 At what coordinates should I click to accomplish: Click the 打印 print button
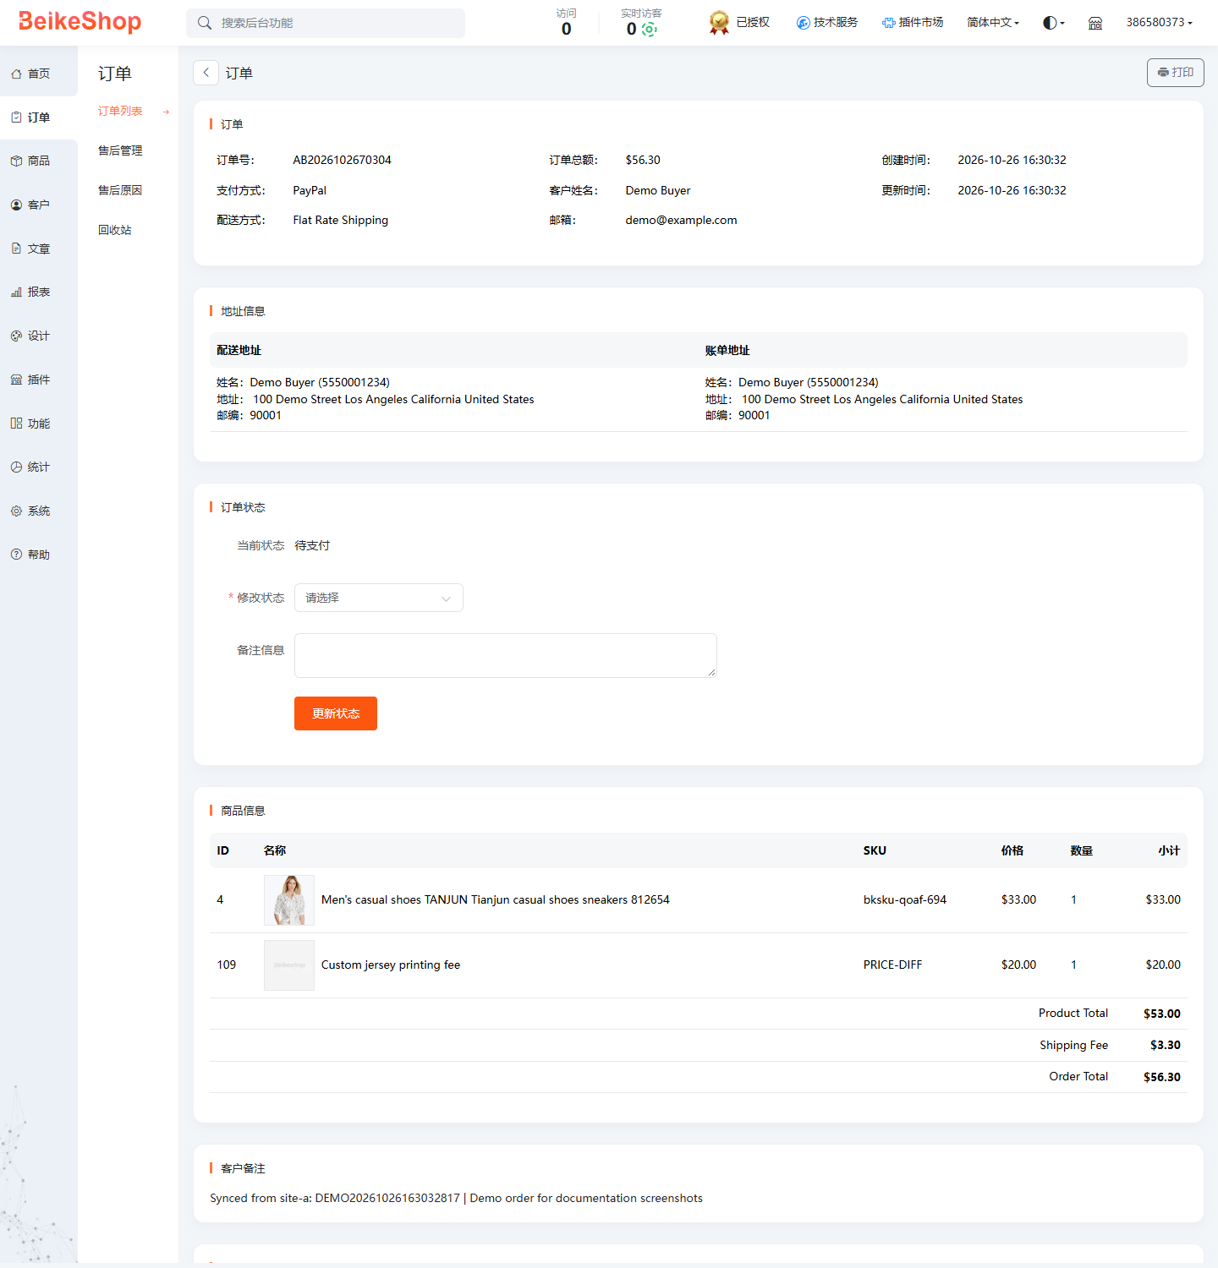click(x=1176, y=73)
